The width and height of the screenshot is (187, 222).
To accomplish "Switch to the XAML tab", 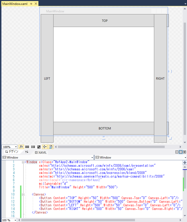I will tap(41, 152).
